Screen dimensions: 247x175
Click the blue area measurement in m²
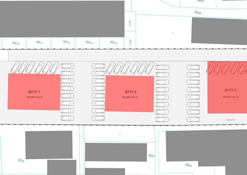230,120
